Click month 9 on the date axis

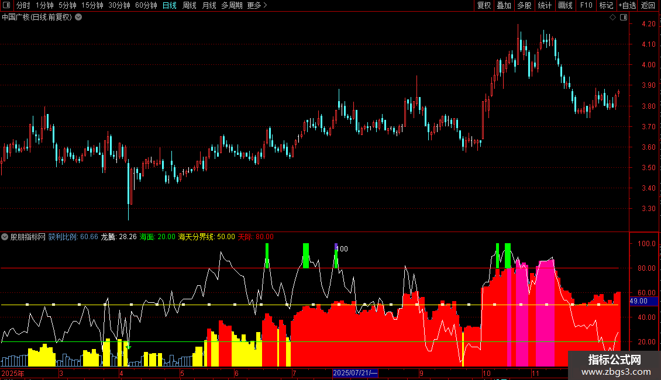tap(421, 373)
